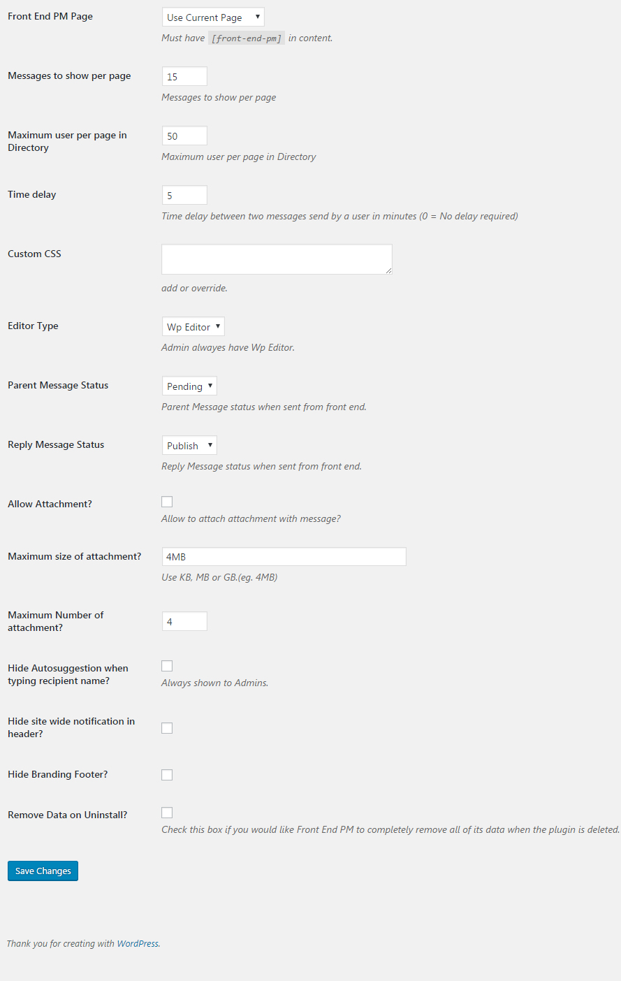Click the Maximum Number of attachment field
The image size is (621, 981).
click(184, 622)
